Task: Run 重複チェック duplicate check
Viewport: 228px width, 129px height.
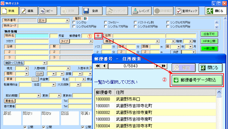Action: tap(187, 11)
